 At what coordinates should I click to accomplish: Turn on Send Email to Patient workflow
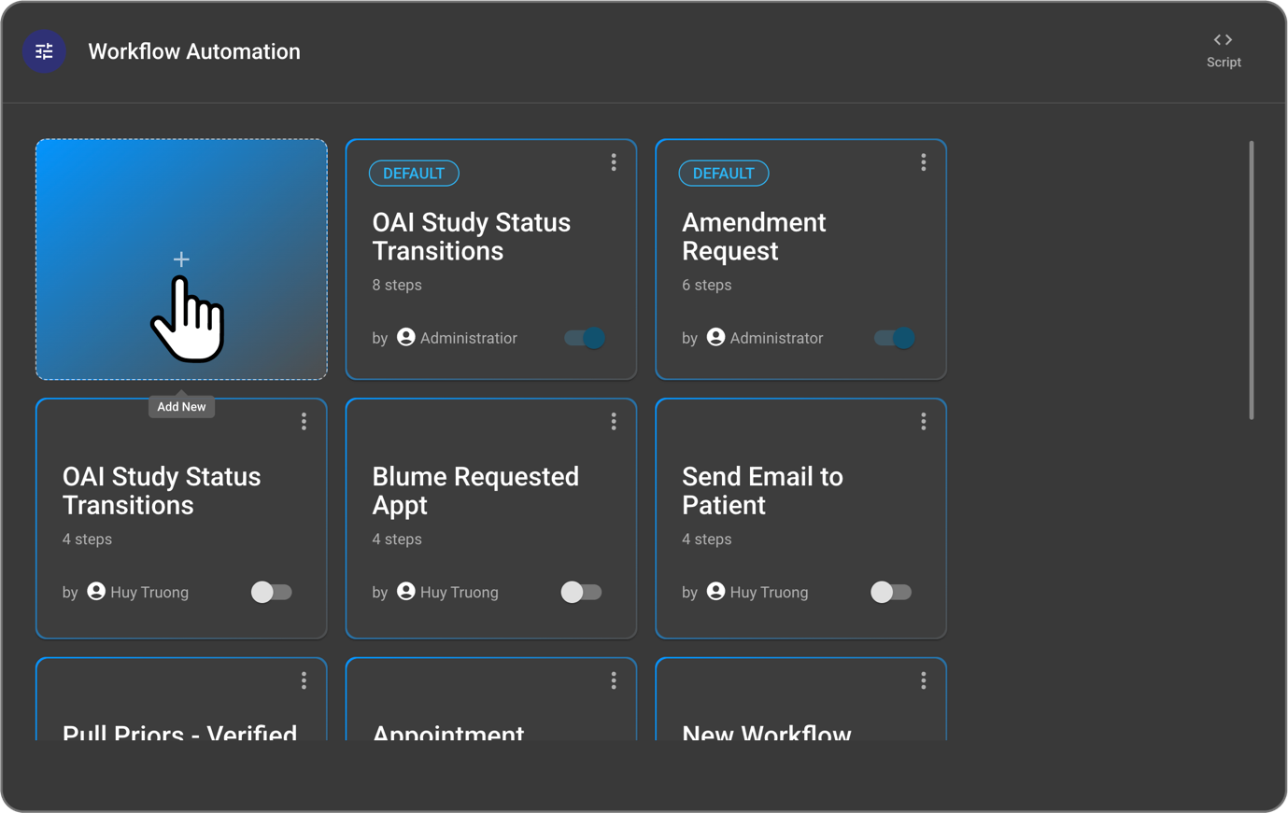click(x=890, y=592)
